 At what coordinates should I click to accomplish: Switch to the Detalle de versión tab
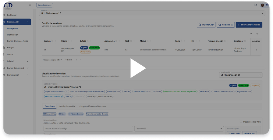(67, 106)
